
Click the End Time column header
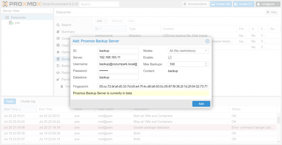[54, 109]
